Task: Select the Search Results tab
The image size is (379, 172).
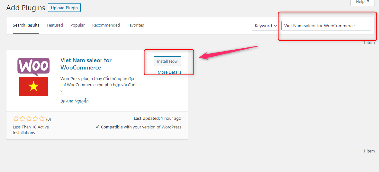Action: click(x=26, y=25)
